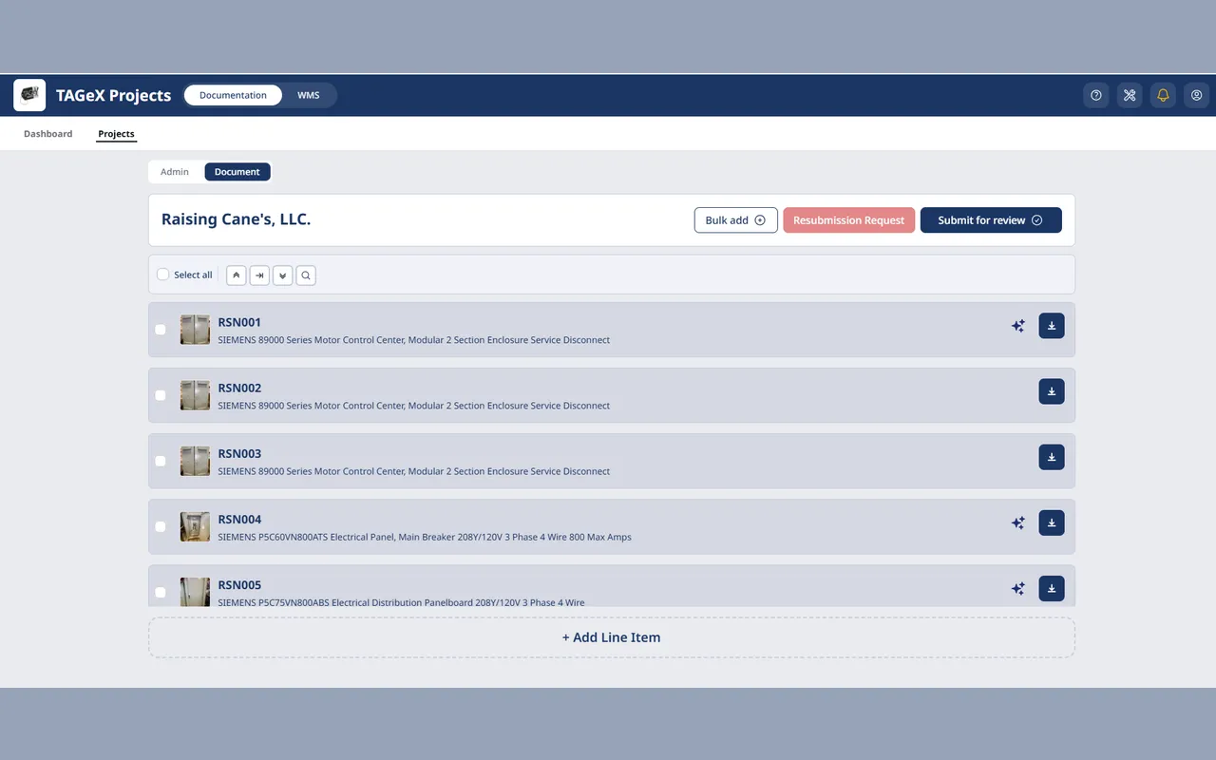Switch to the WMS mode tab

tap(309, 95)
